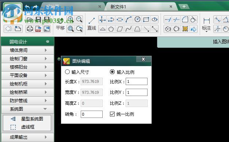Click the 转角 input field
The image size is (229, 142).
click(92, 114)
